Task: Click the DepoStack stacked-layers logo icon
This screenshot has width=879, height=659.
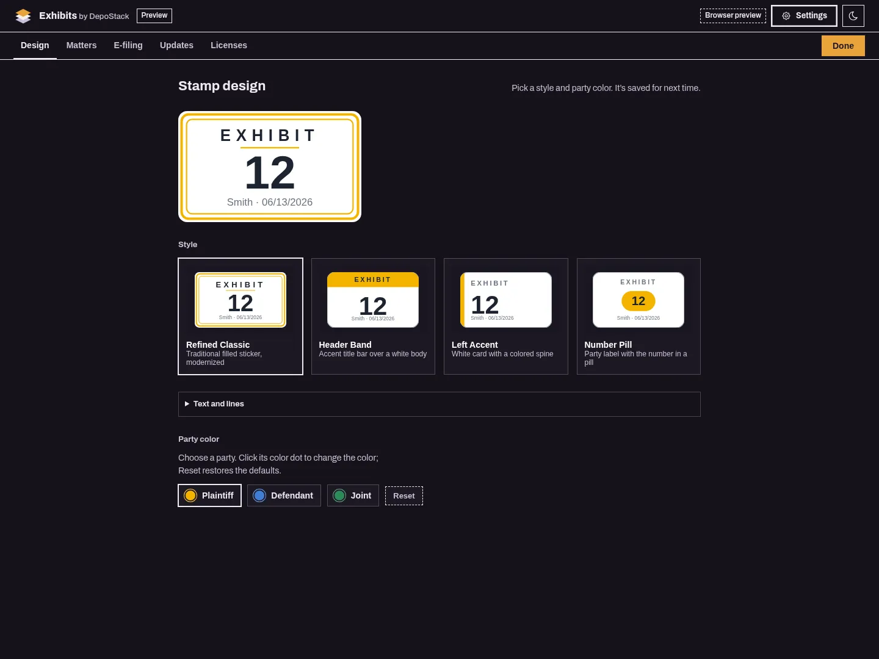Action: [x=23, y=16]
